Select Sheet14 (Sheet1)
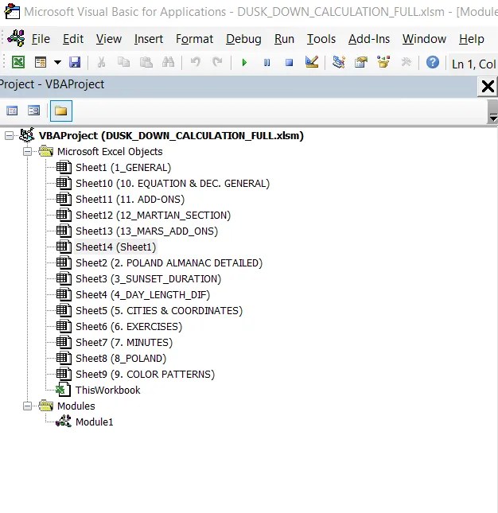 pos(116,247)
